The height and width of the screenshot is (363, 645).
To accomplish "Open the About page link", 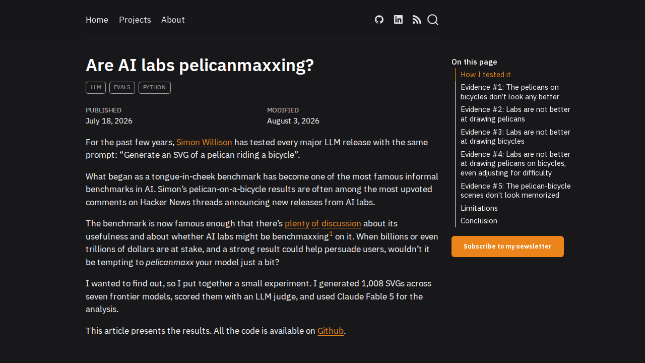I will (x=173, y=20).
